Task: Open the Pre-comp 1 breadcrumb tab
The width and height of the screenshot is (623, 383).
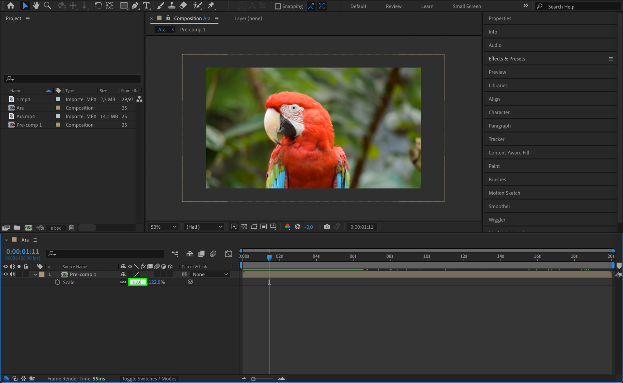Action: 193,30
